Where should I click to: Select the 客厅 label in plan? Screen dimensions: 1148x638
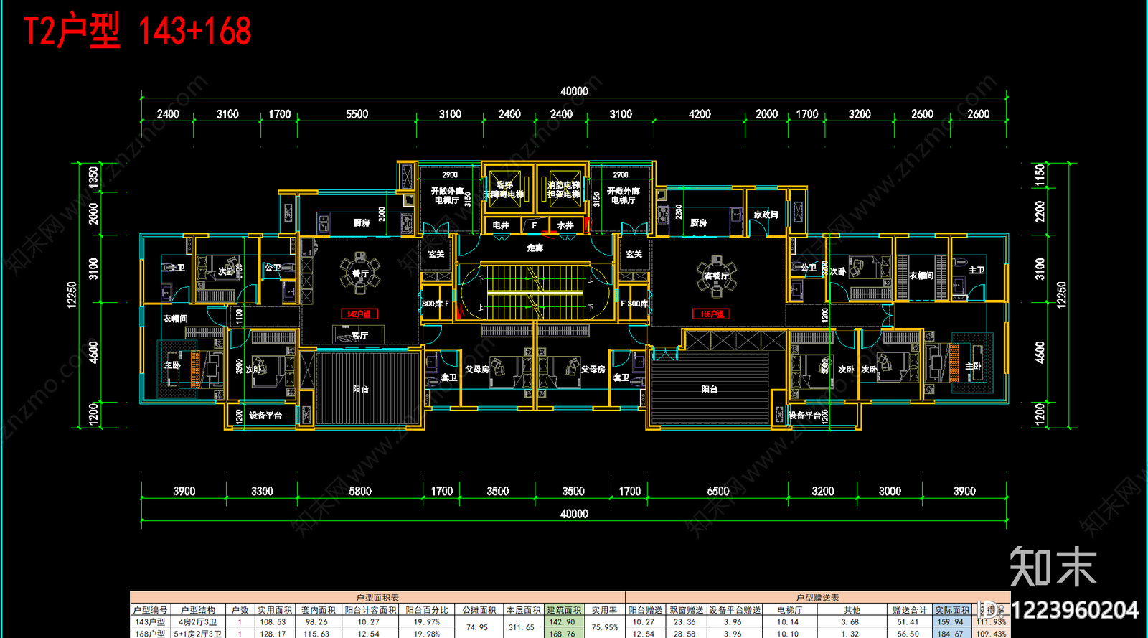click(x=359, y=335)
